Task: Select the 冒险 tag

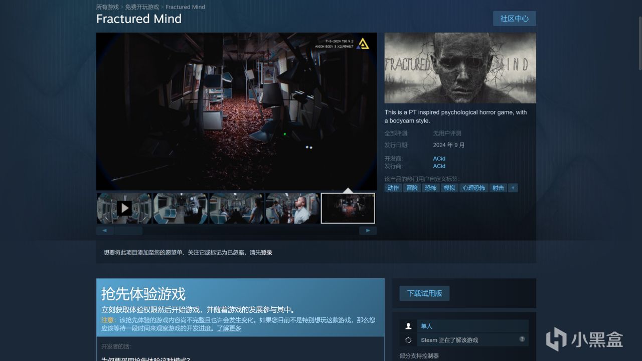Action: coord(412,188)
